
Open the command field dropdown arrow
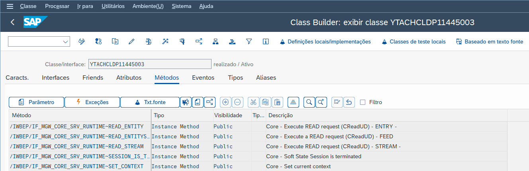coord(65,41)
